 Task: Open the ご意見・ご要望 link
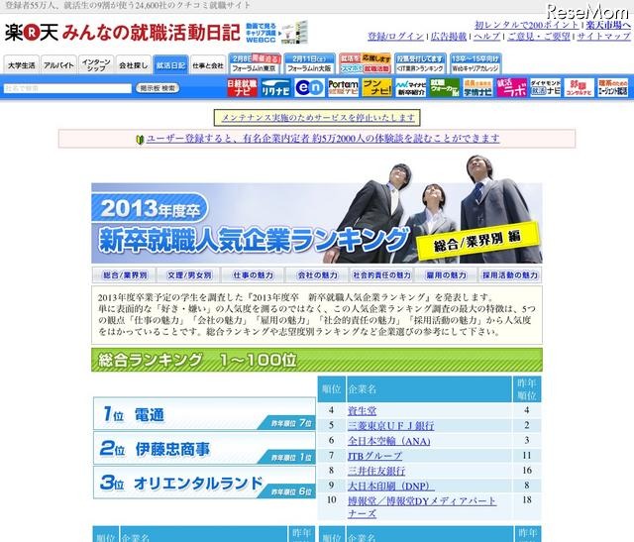coord(539,37)
